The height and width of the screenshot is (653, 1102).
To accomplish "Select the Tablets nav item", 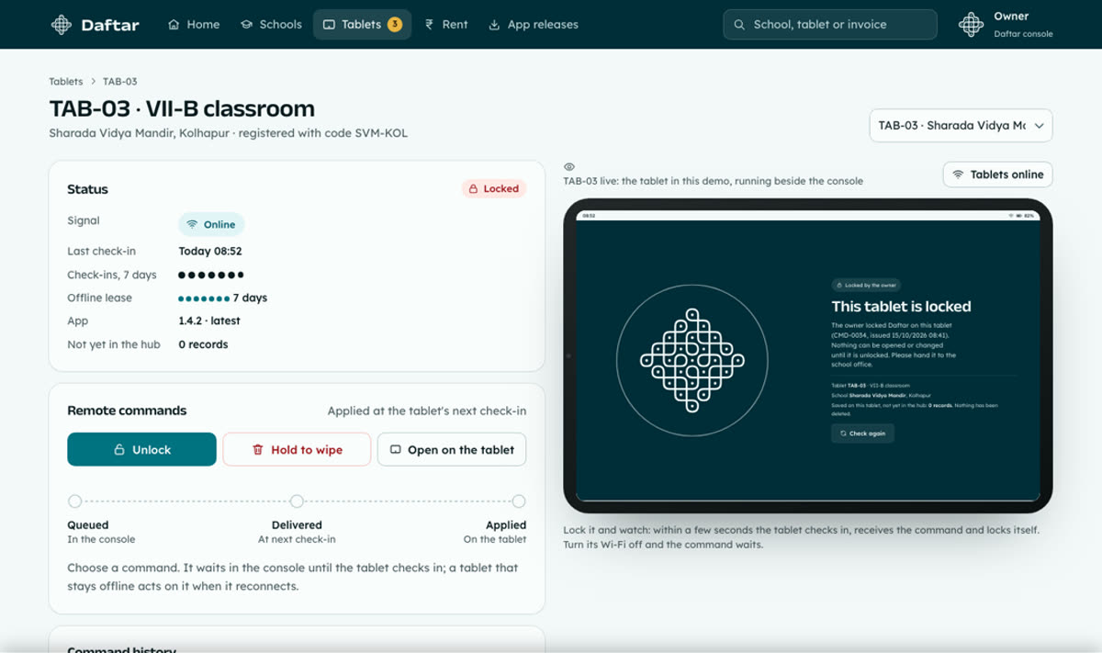I will (x=362, y=25).
